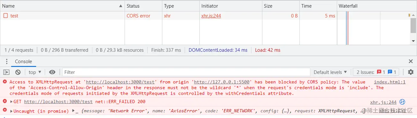417x118 pixels.
Task: Open the xhr.js:244 initiator link
Action: point(211,16)
